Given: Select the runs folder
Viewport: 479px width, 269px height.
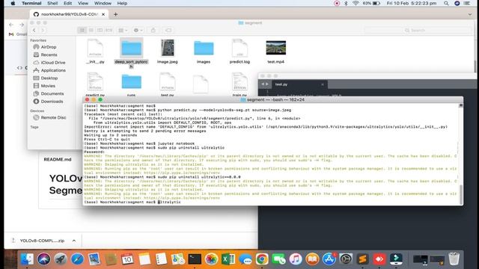Looking at the screenshot, I should tap(132, 81).
